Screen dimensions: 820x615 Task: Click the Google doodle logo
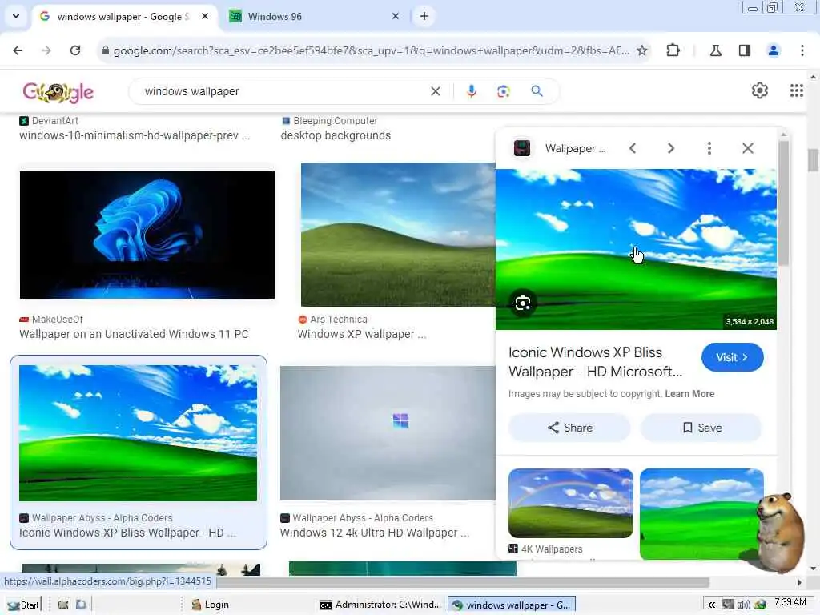coord(58,92)
